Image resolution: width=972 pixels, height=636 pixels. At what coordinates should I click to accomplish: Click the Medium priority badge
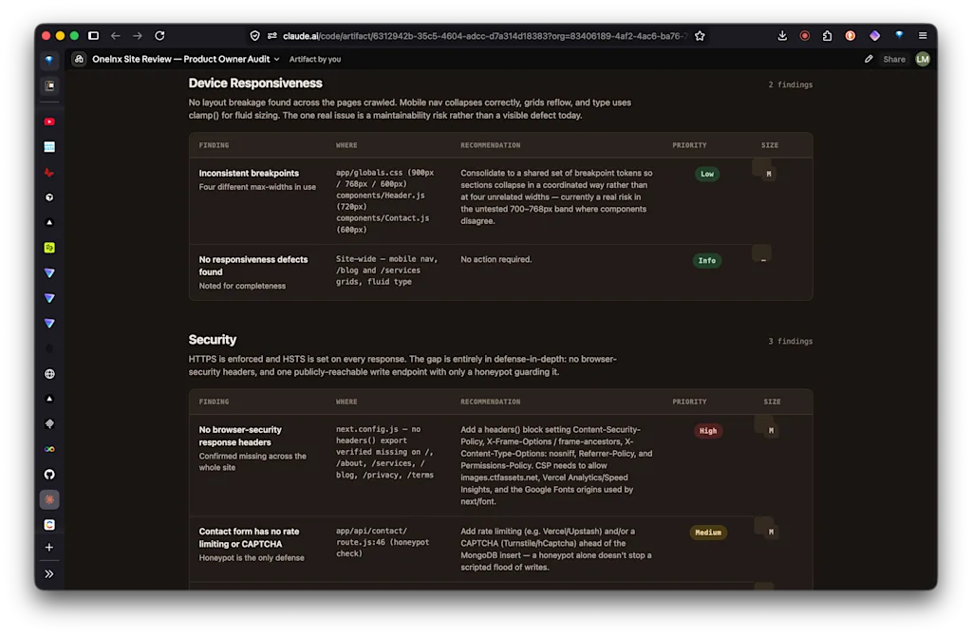(x=708, y=533)
